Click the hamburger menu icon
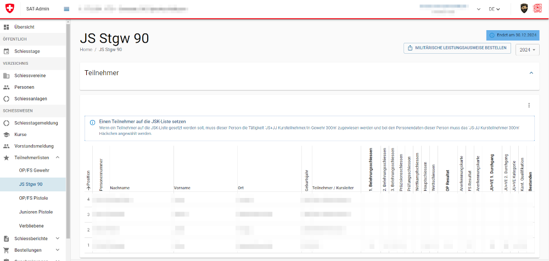Viewport: 549px width, 261px height. click(x=66, y=9)
